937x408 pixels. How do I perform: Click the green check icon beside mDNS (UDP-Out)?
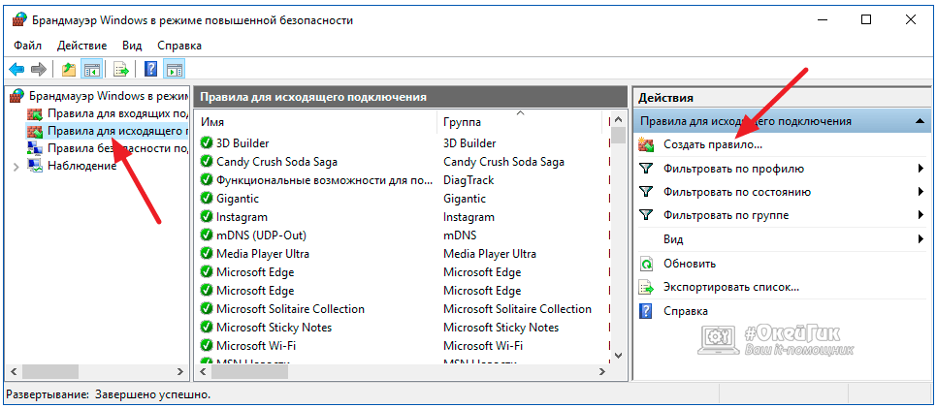[x=207, y=235]
